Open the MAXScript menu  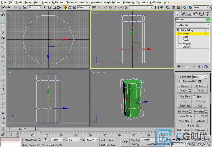pos(156,2)
